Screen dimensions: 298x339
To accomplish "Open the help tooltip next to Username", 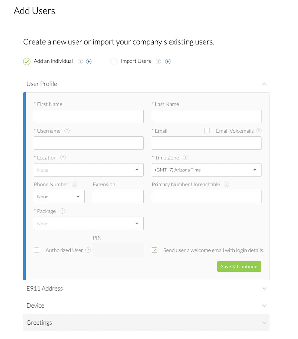I will (67, 131).
